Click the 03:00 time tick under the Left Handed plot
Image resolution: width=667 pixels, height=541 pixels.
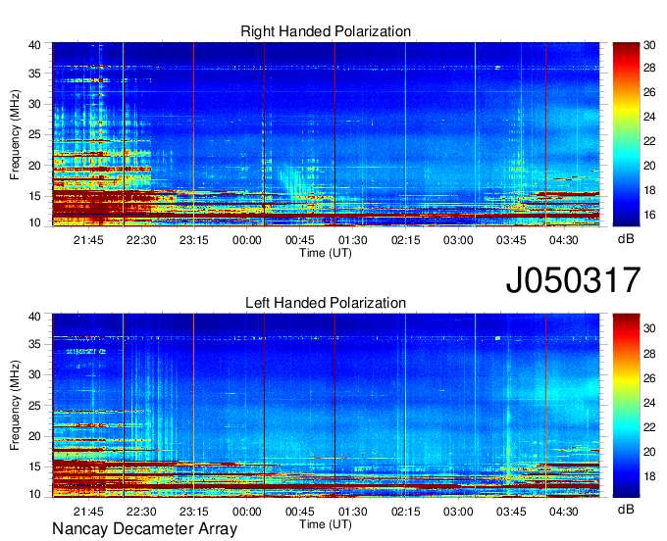458,512
